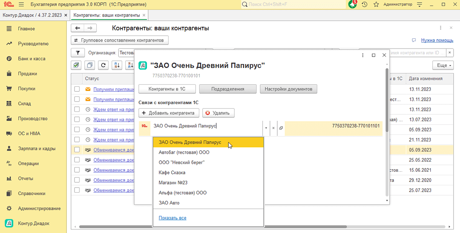
Task: Tick checkbox in the 13.07.2023 row
Action: 77,119
